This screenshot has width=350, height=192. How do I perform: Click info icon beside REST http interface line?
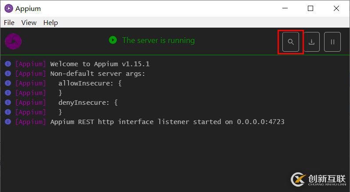[8, 122]
